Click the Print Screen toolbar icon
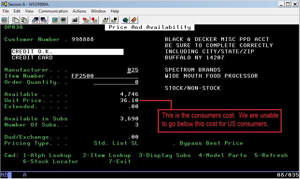 coord(5,20)
